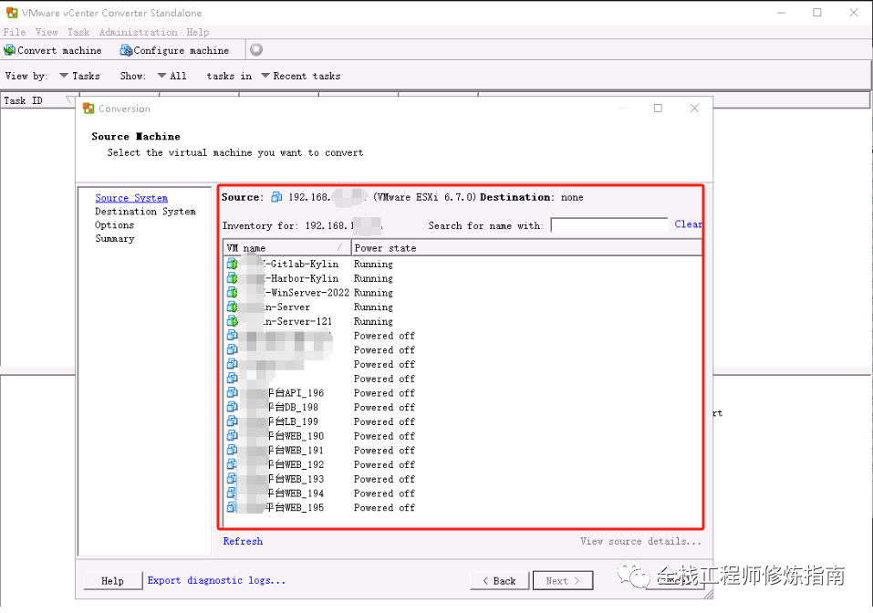Click the VM icon beside Gitlab-Kylin
The image size is (873, 613).
[233, 264]
